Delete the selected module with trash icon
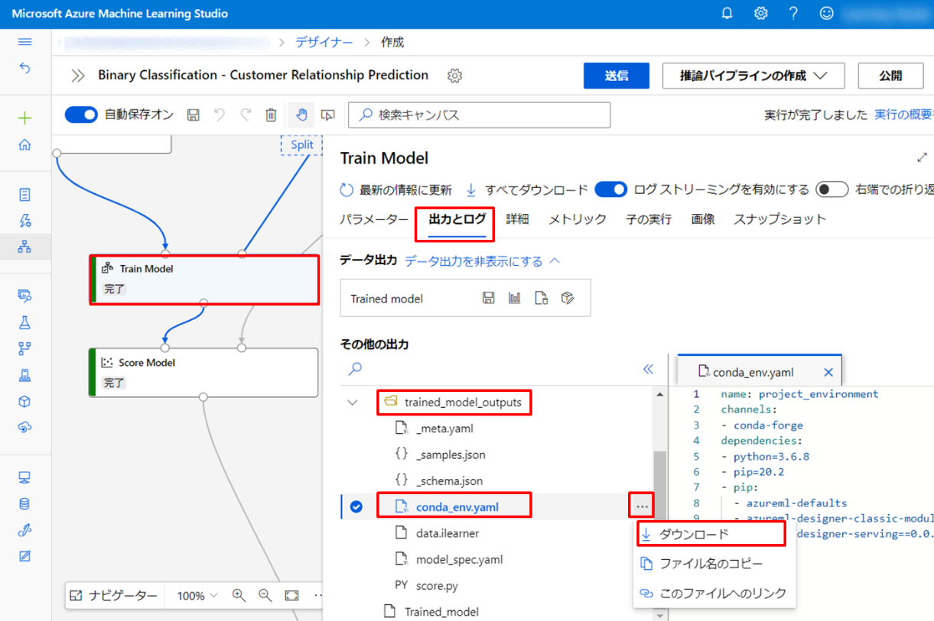 [271, 115]
